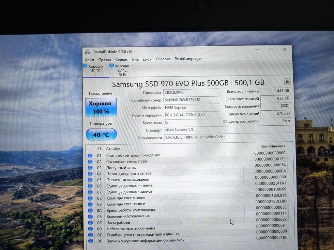Viewport: 334px width, 250px height.
Task: Open the Справка menu
Action: pos(163,59)
